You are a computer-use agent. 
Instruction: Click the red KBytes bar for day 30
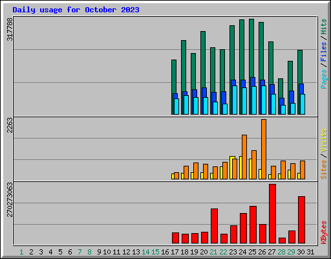click(301, 220)
